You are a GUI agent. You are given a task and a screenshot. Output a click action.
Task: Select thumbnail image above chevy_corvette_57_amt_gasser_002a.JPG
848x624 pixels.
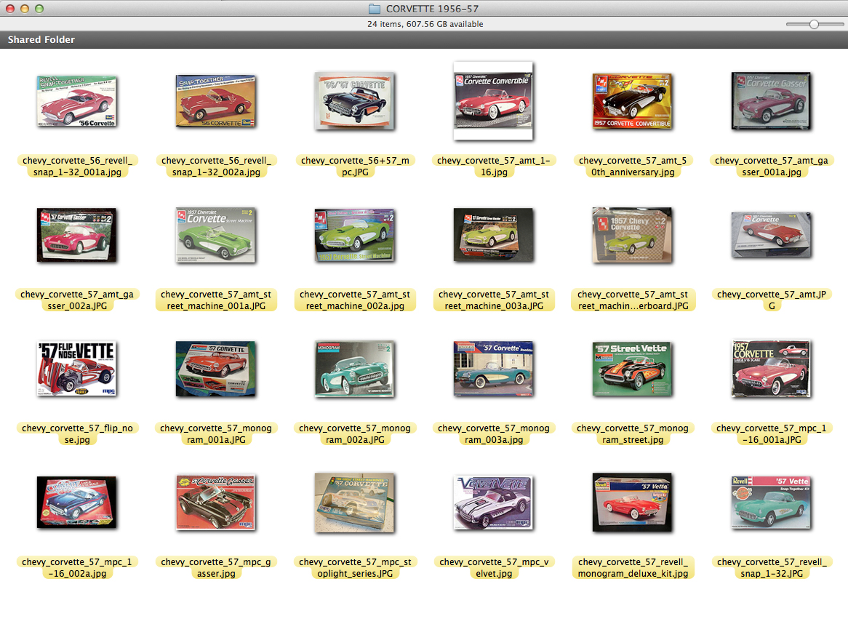click(77, 235)
